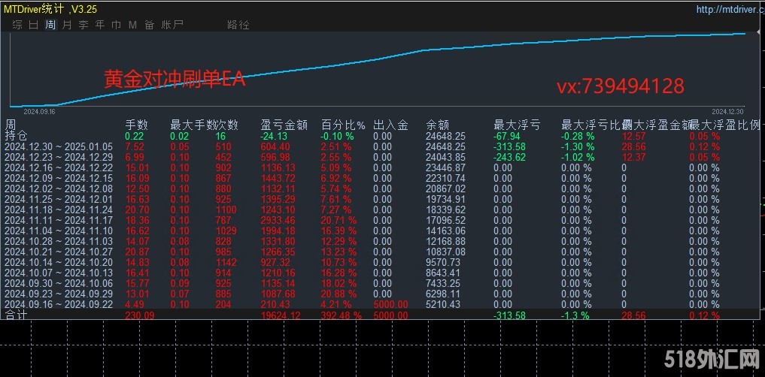Click the 手数 column header

137,125
